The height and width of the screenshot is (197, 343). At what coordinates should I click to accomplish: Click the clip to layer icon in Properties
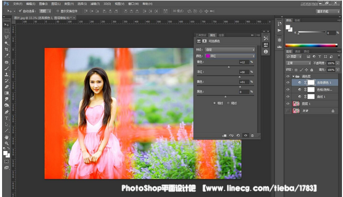coord(224,135)
